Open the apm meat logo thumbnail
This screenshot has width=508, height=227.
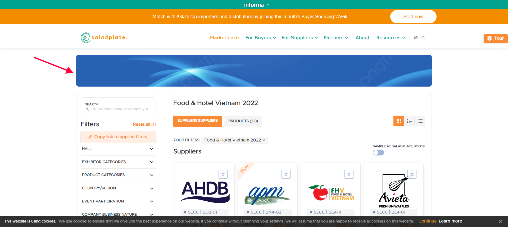[x=268, y=195]
